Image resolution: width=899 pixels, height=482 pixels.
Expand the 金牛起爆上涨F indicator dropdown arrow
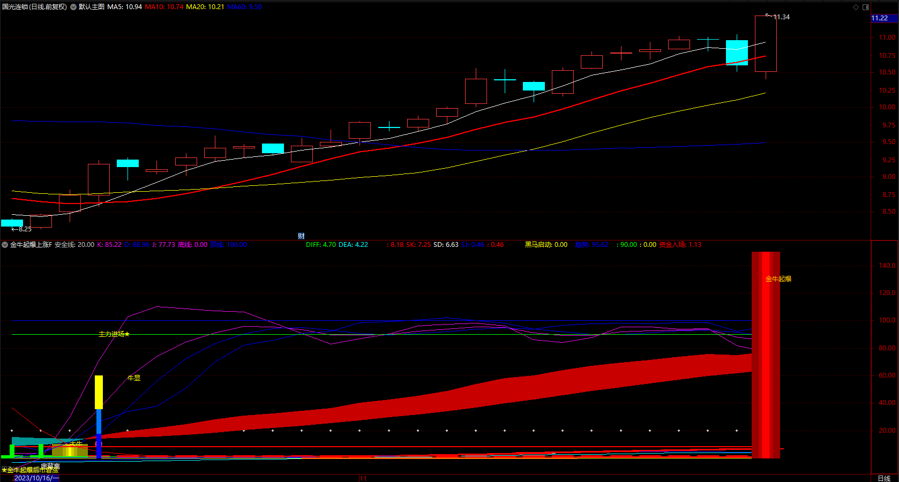pyautogui.click(x=5, y=245)
